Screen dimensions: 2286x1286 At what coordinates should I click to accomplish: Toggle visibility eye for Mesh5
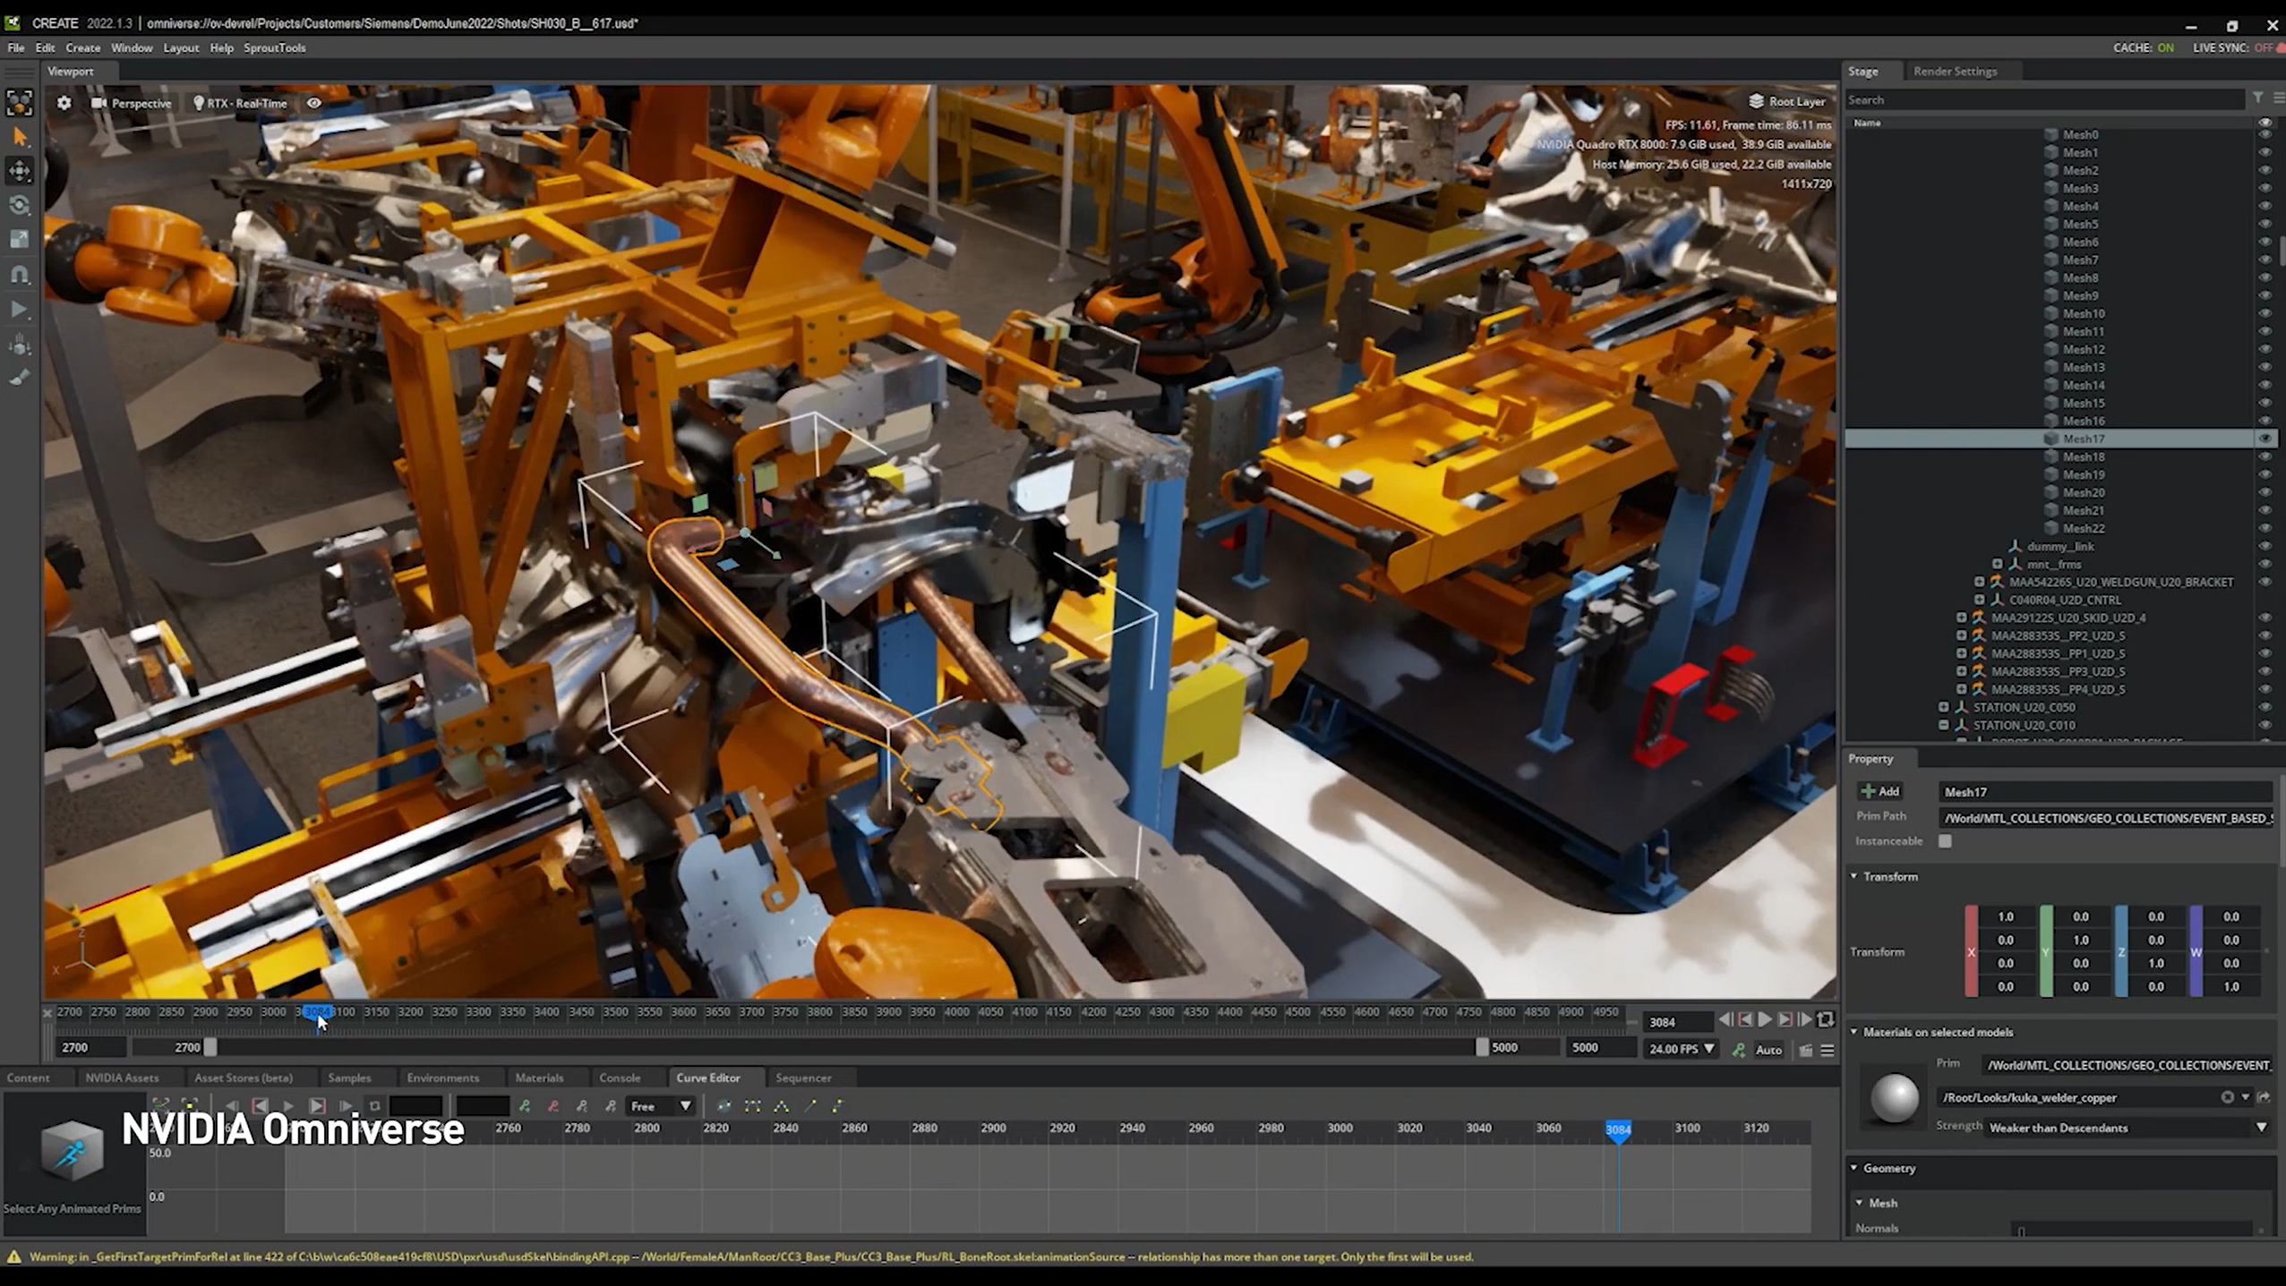point(2265,225)
